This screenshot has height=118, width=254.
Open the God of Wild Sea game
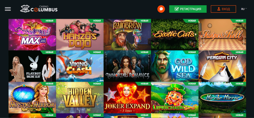[175, 66]
